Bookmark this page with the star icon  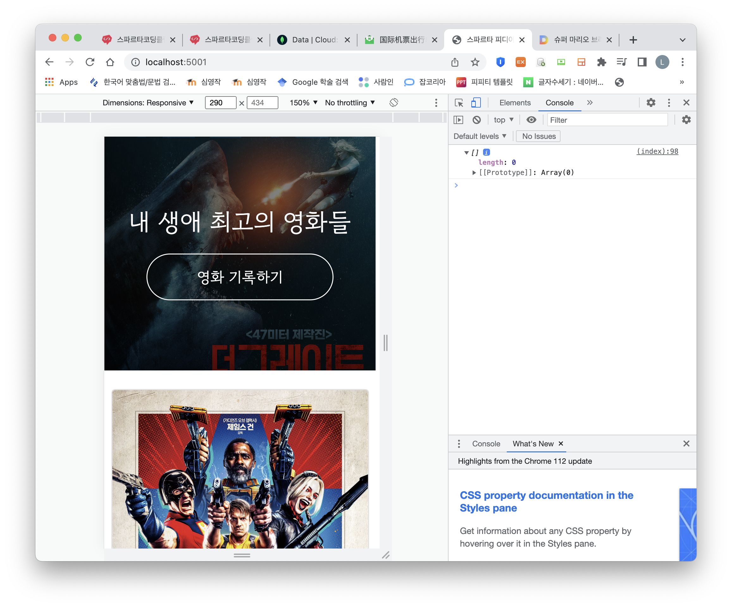(x=475, y=62)
